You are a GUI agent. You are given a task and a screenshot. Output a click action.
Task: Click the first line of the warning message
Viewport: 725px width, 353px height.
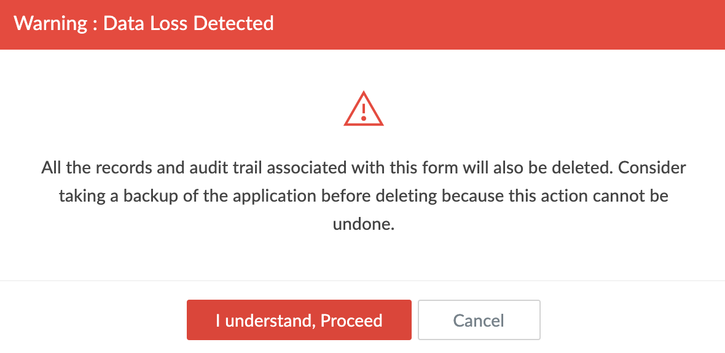(363, 167)
